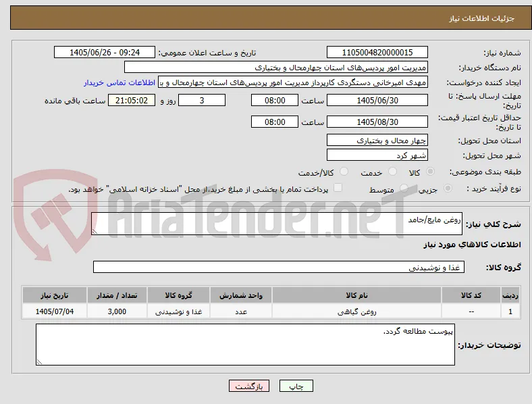Screen dimensions: 532x404
Task: Select the جزیی purchase type radio
Action: pyautogui.click(x=448, y=188)
